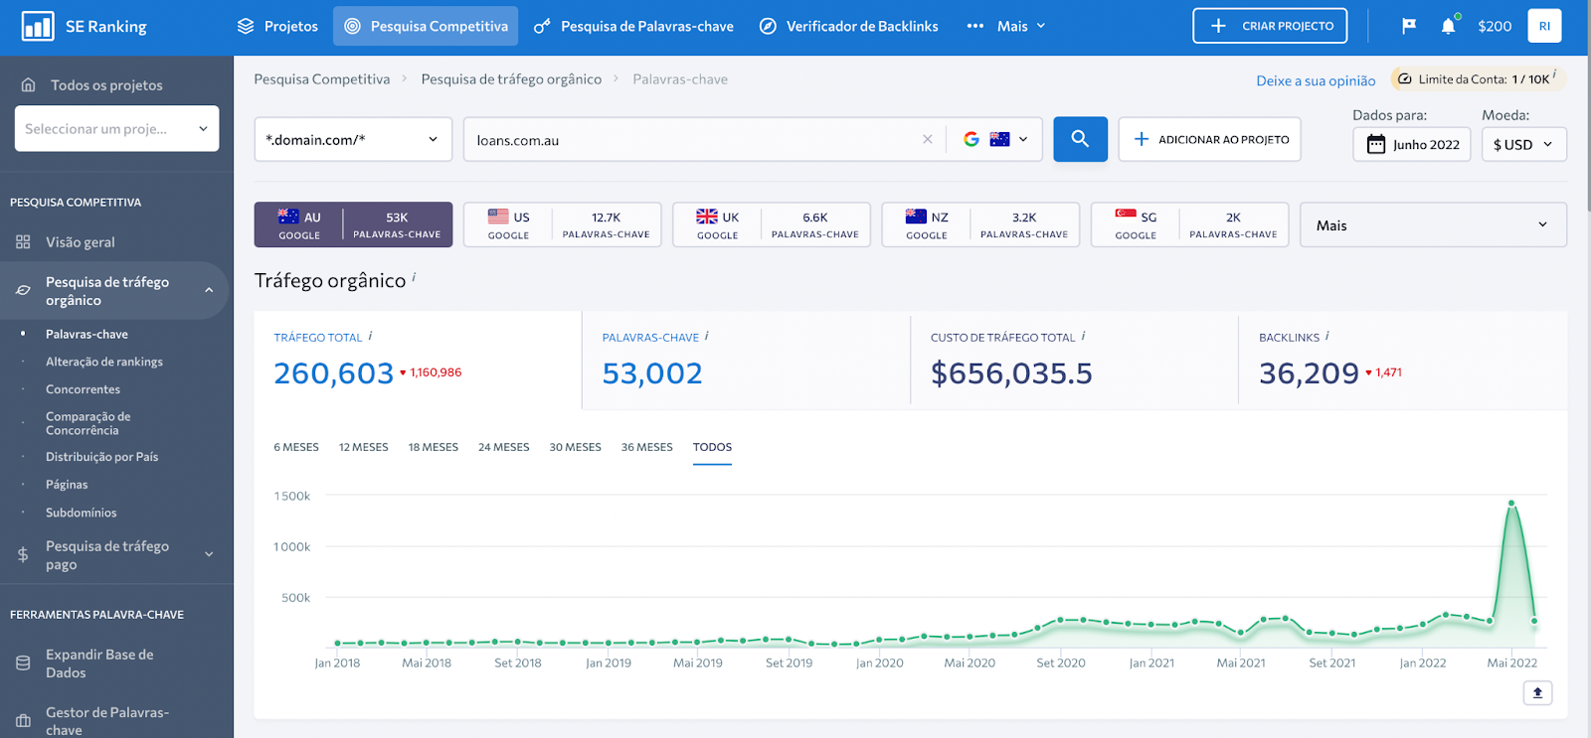1591x738 pixels.
Task: Select the NZ Google 3.2K tab
Action: [x=980, y=224]
